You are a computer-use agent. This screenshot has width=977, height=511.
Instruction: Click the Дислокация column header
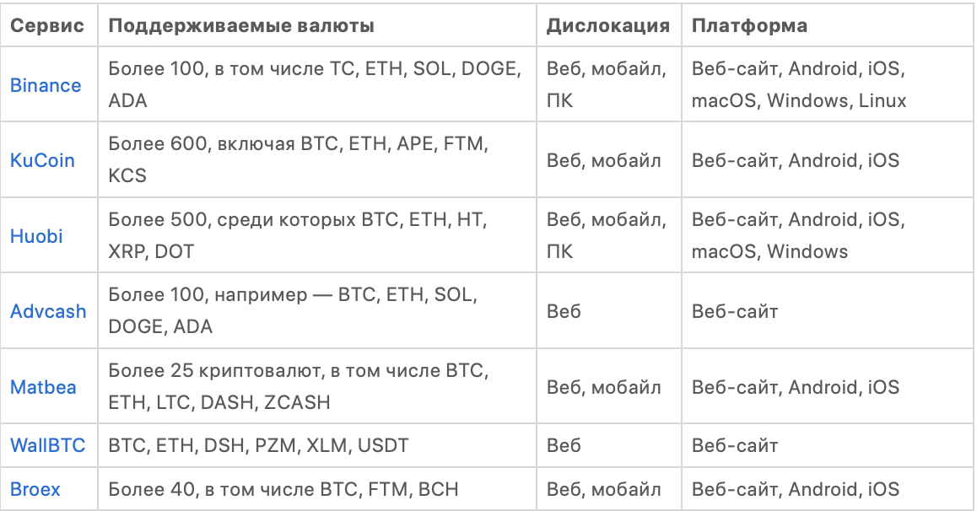tap(608, 25)
